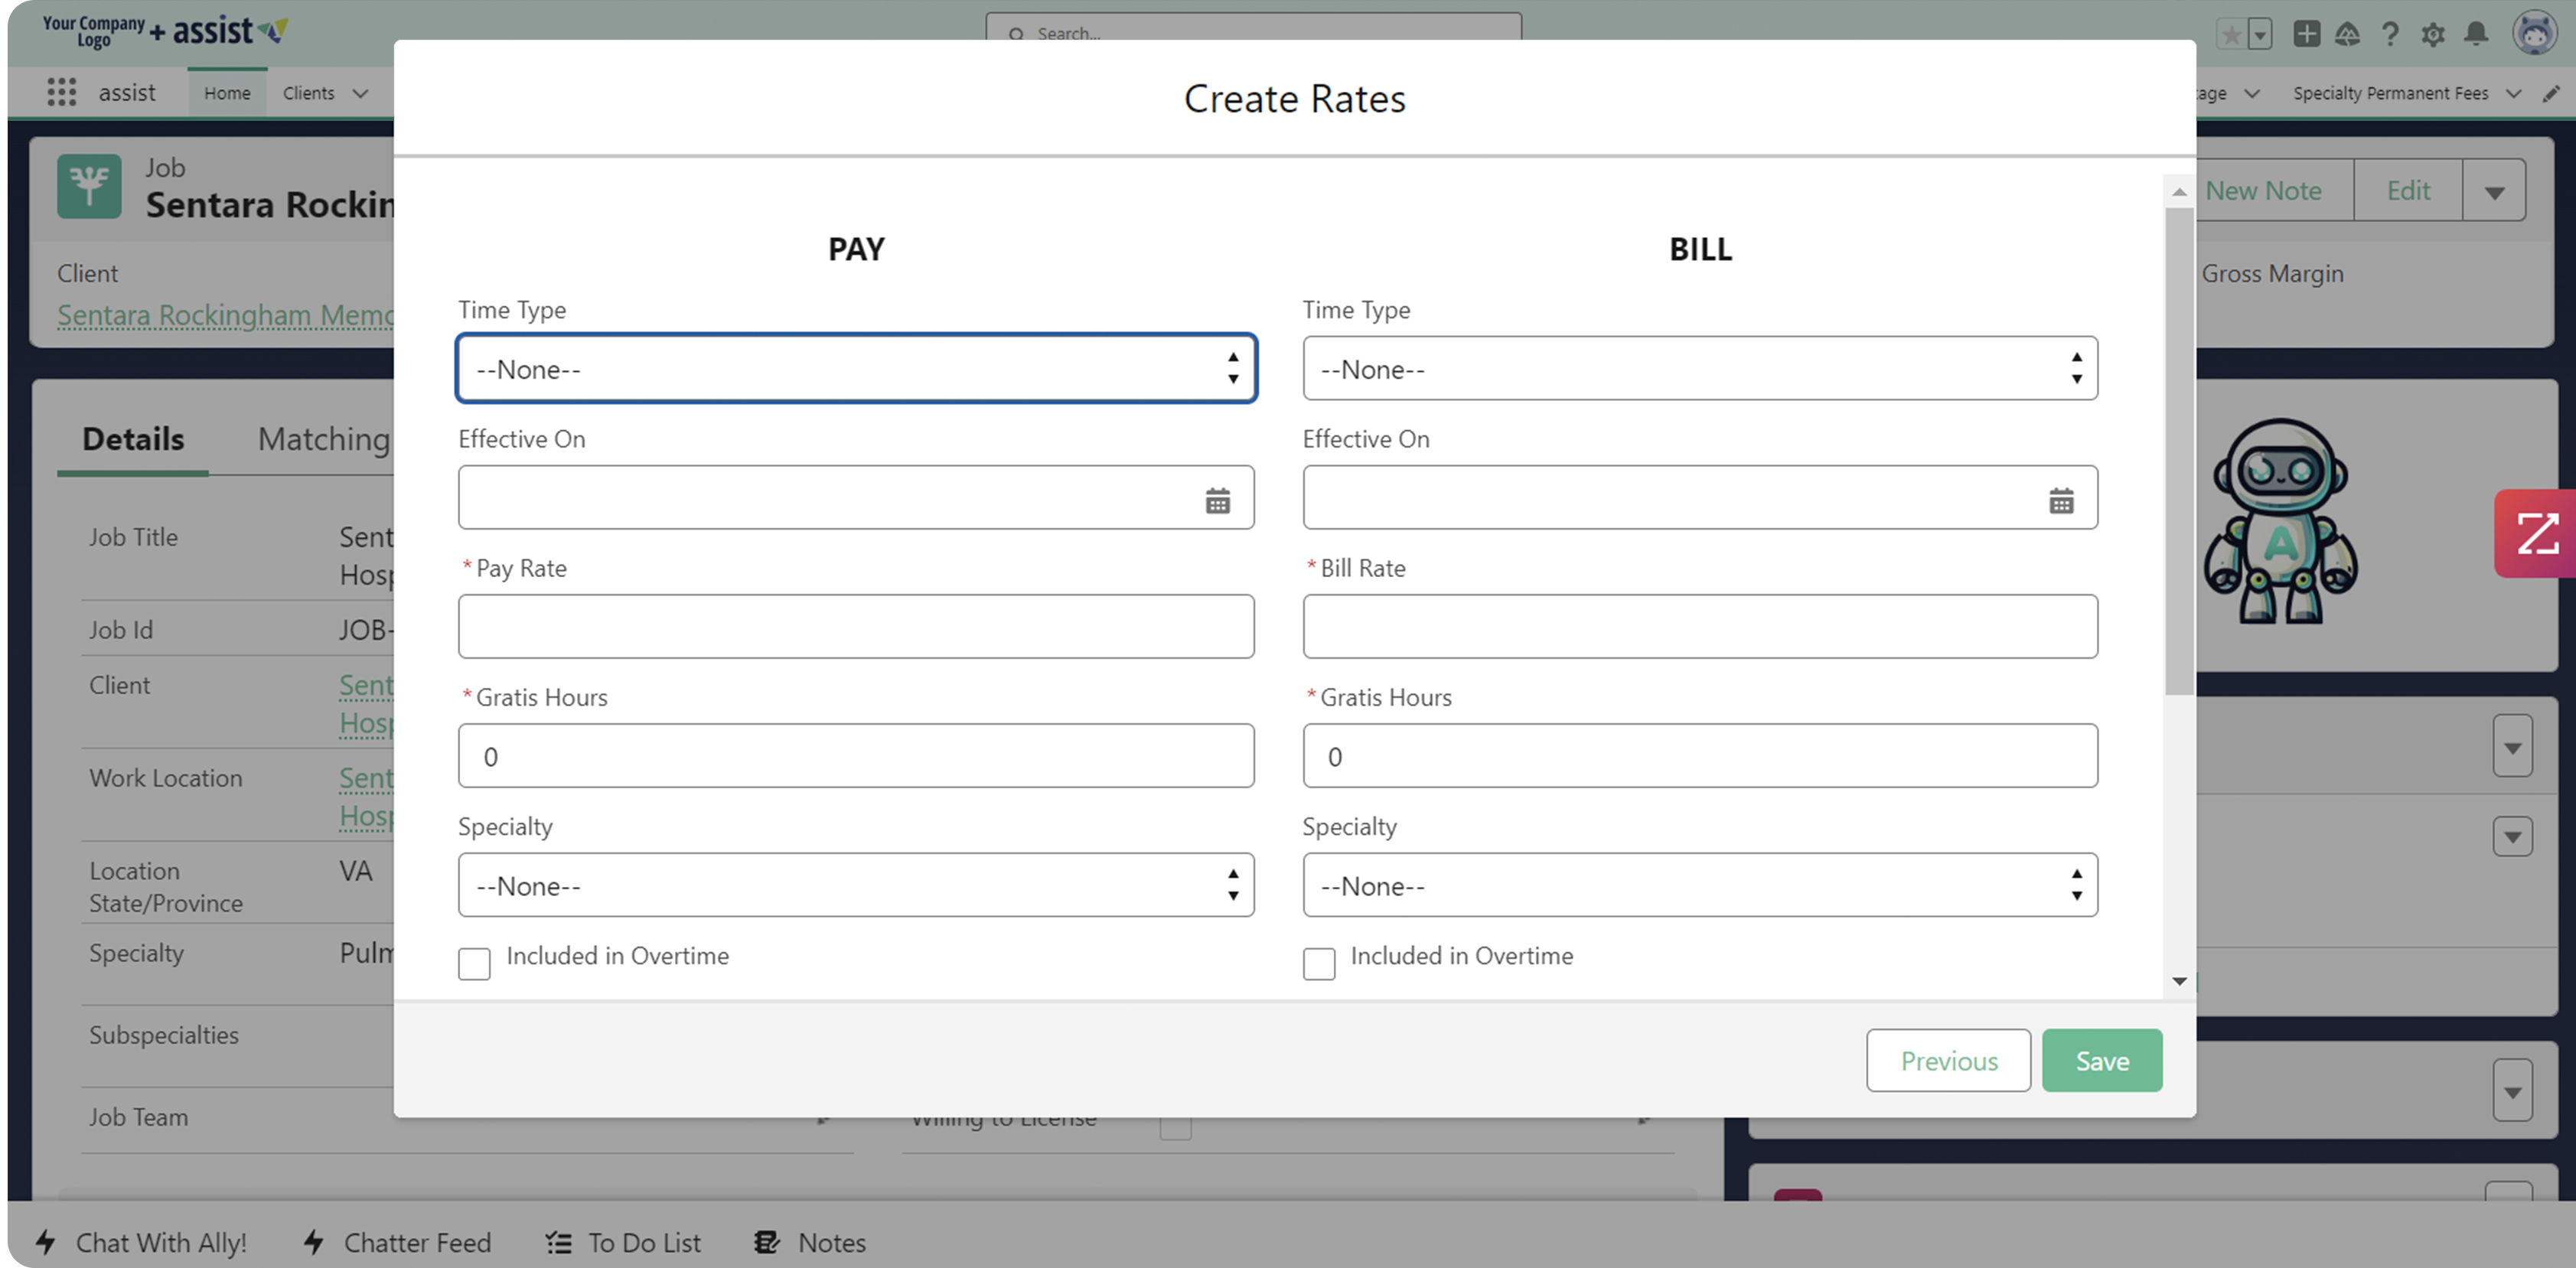
Task: Click the Ally robot image
Action: (x=2280, y=520)
